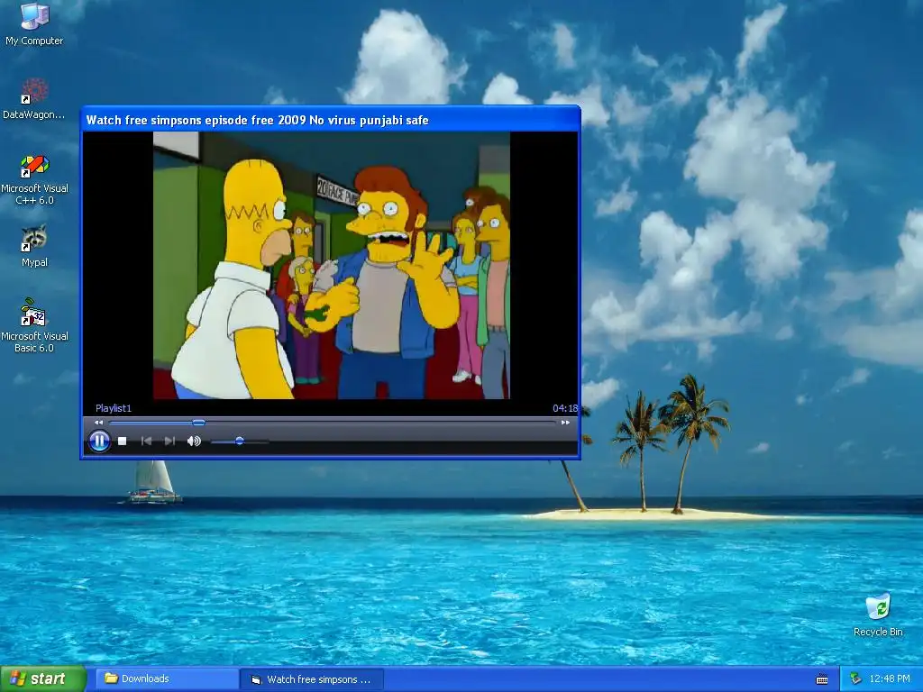Screen dimensions: 923x692
Task: Pause the video with the pause button
Action: pyautogui.click(x=99, y=441)
